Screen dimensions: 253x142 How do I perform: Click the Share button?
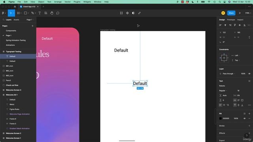coord(231,13)
